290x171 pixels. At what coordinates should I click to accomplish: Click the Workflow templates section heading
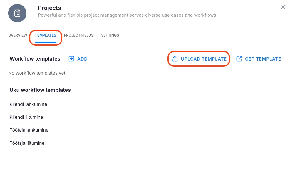(35, 59)
